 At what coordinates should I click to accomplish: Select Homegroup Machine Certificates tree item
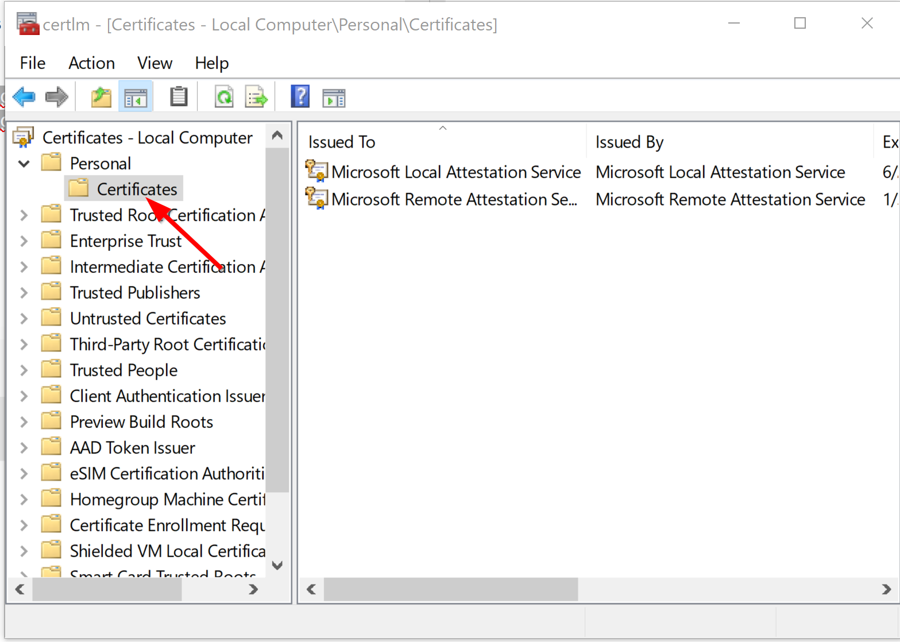point(167,499)
